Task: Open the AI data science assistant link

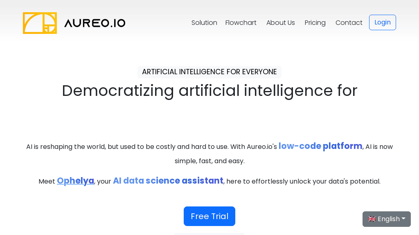Action: coord(168,181)
